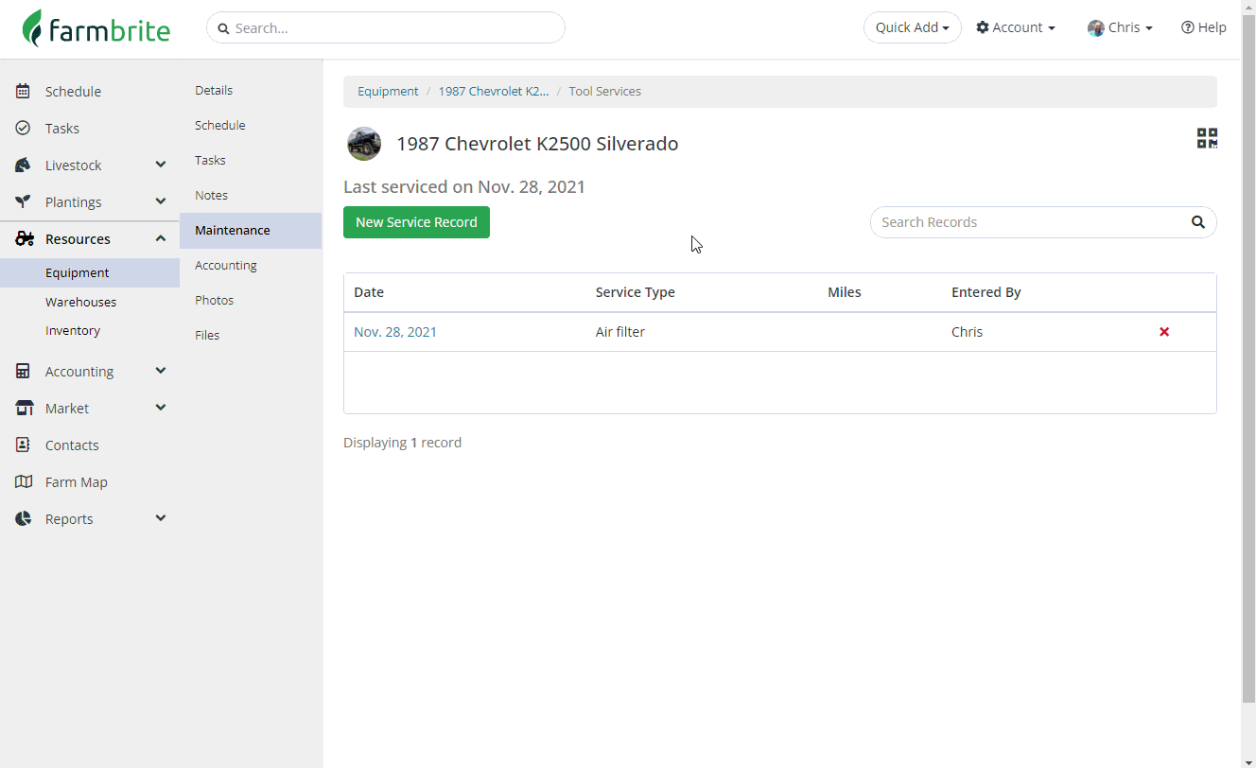
Task: Click the Air filter service type cell
Action: (x=620, y=332)
